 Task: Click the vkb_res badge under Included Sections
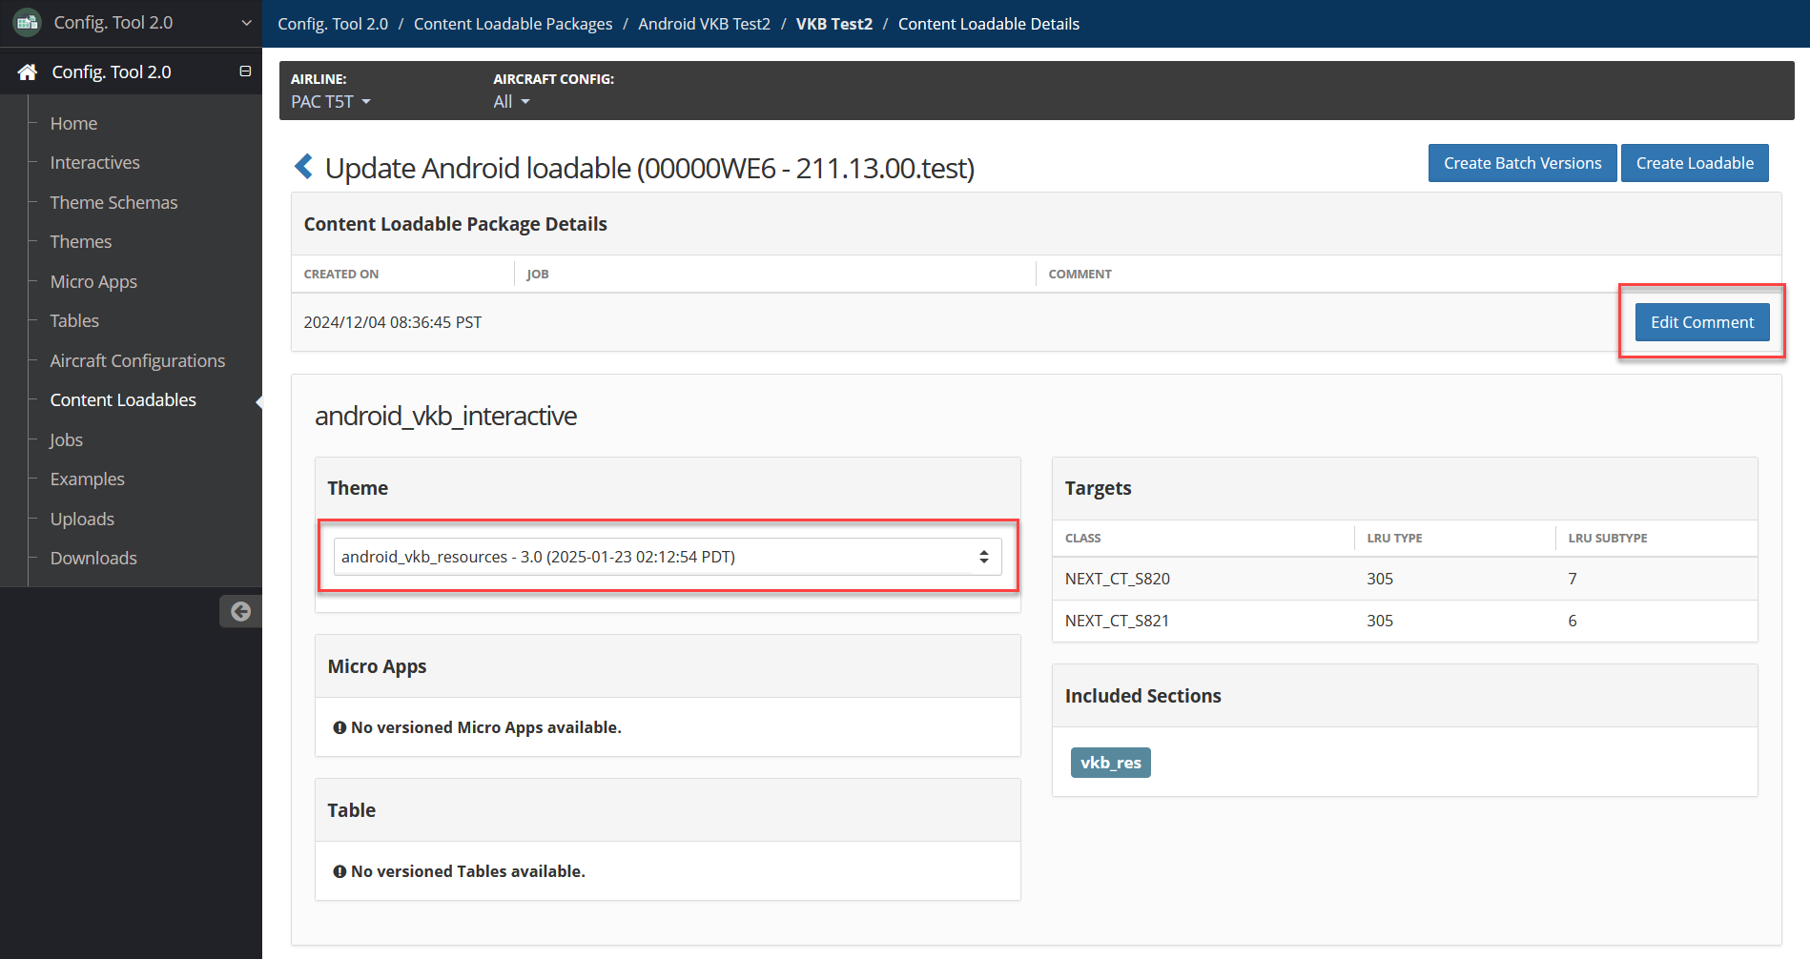coord(1110,762)
